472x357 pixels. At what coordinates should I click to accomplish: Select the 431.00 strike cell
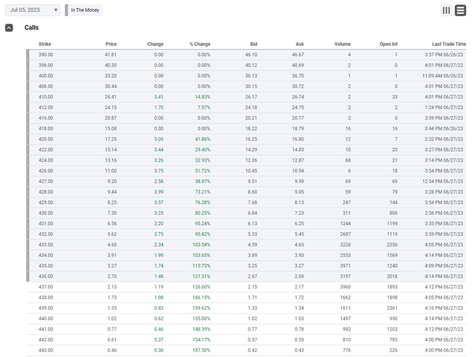(46, 223)
